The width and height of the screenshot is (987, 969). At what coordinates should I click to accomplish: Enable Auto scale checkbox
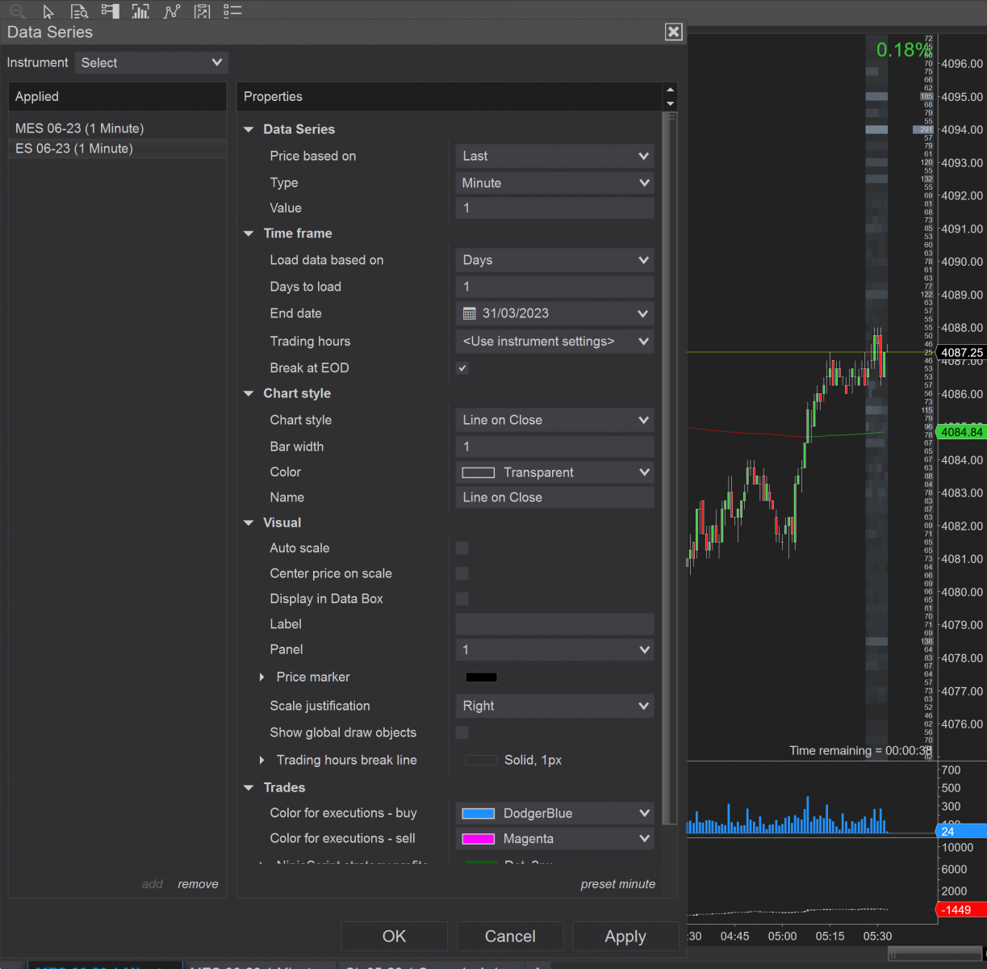(x=462, y=548)
